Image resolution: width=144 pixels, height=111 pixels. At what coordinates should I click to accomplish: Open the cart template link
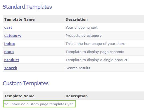tap(8, 28)
